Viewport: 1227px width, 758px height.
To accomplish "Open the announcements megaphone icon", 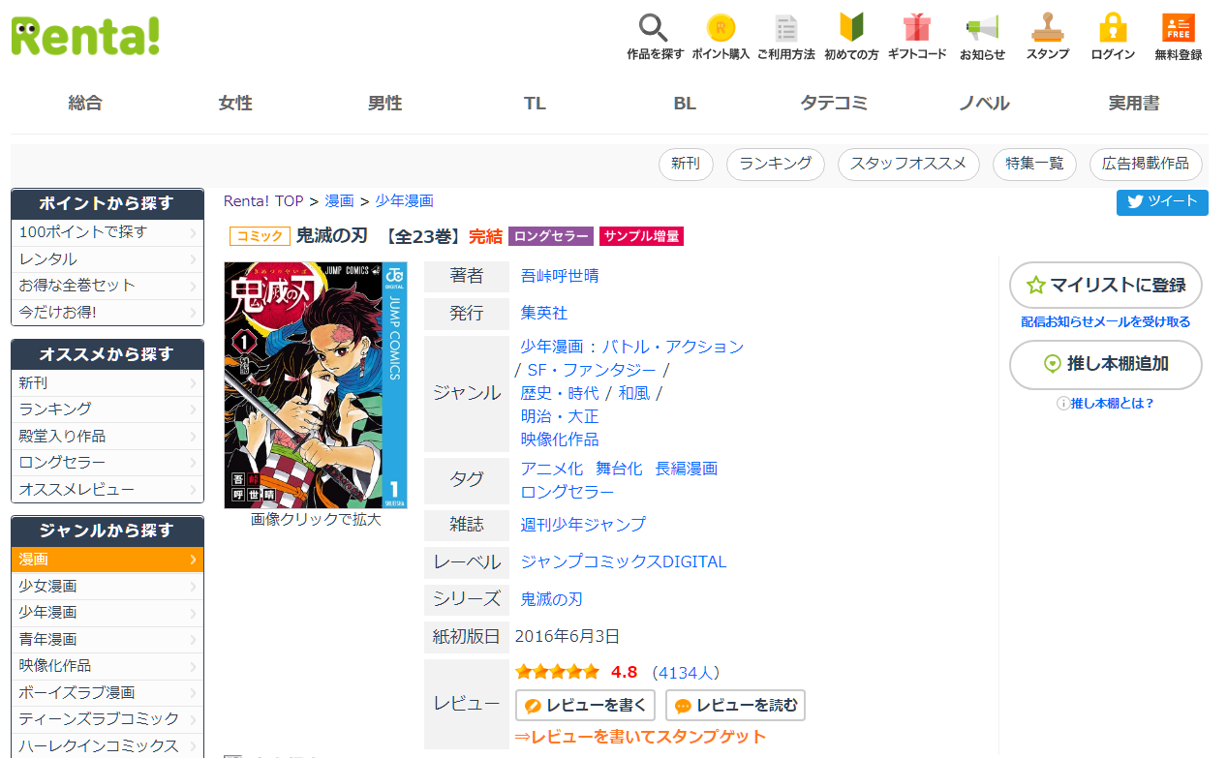I will pyautogui.click(x=982, y=29).
